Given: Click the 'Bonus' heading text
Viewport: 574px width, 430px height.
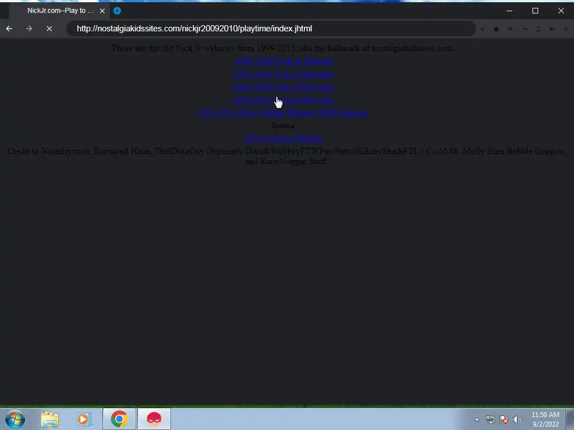Looking at the screenshot, I should (283, 125).
